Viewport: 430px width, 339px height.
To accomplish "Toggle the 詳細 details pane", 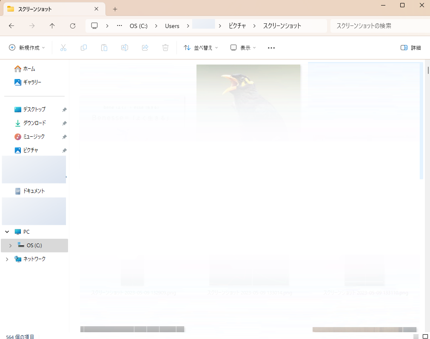I will click(x=411, y=48).
